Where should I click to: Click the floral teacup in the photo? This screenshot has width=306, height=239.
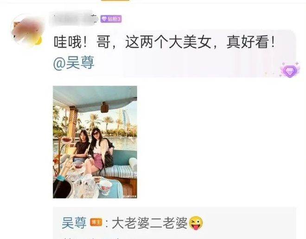[x=105, y=187]
